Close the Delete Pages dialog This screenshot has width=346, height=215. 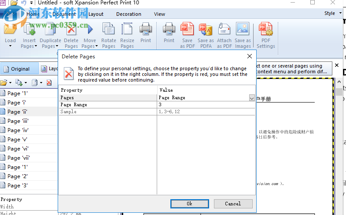(x=250, y=56)
